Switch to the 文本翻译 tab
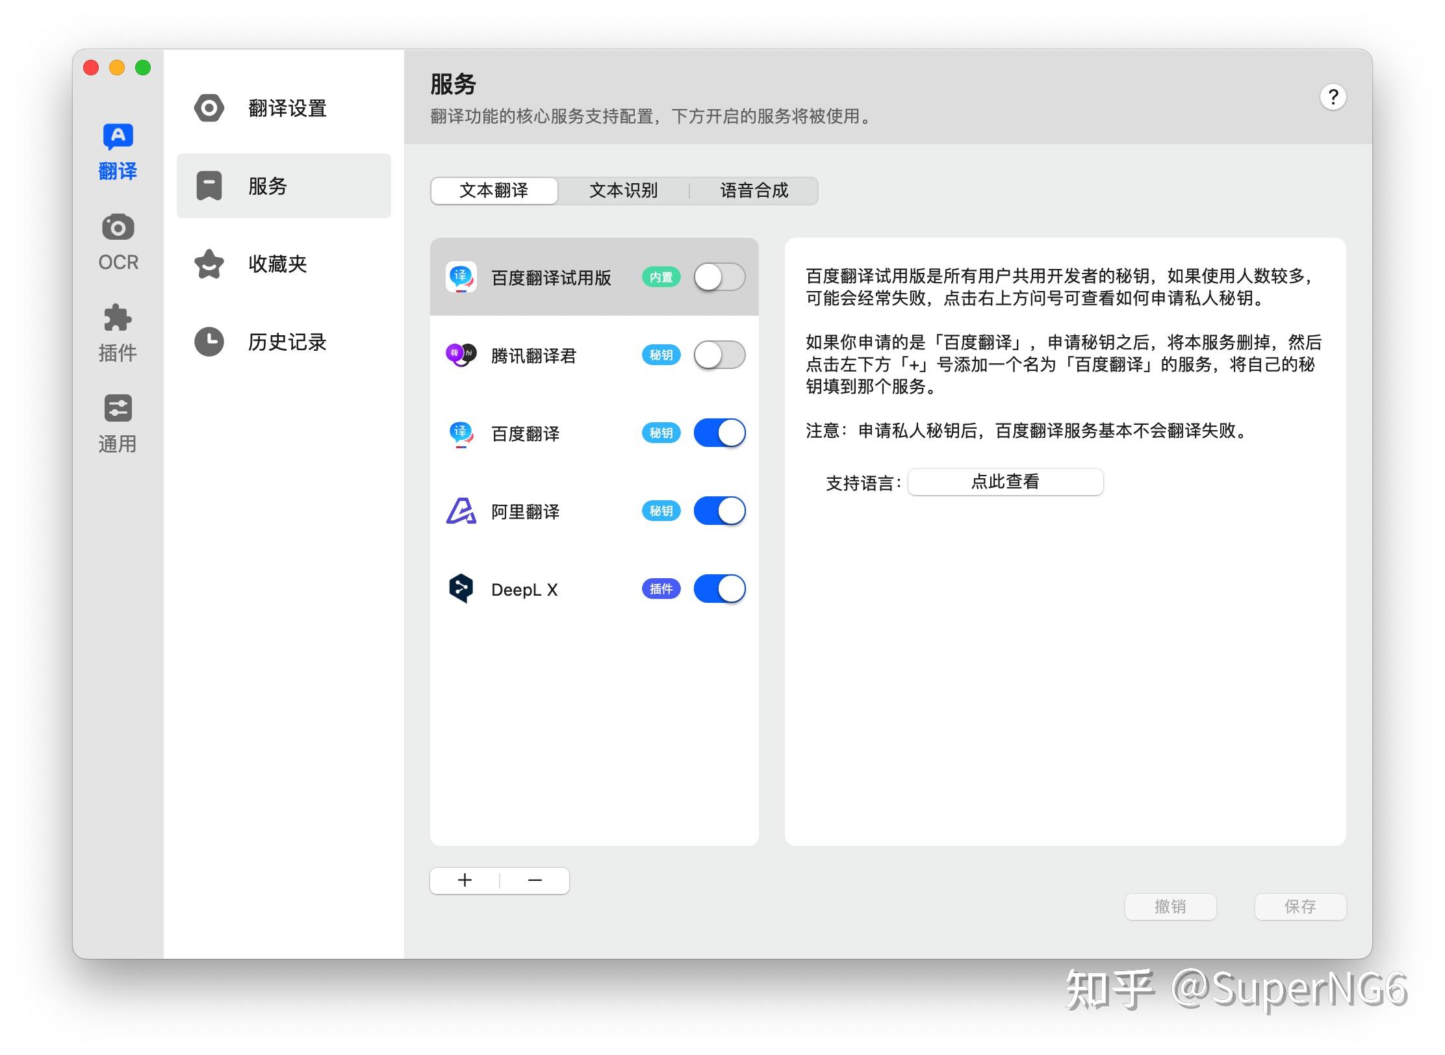 (x=494, y=190)
